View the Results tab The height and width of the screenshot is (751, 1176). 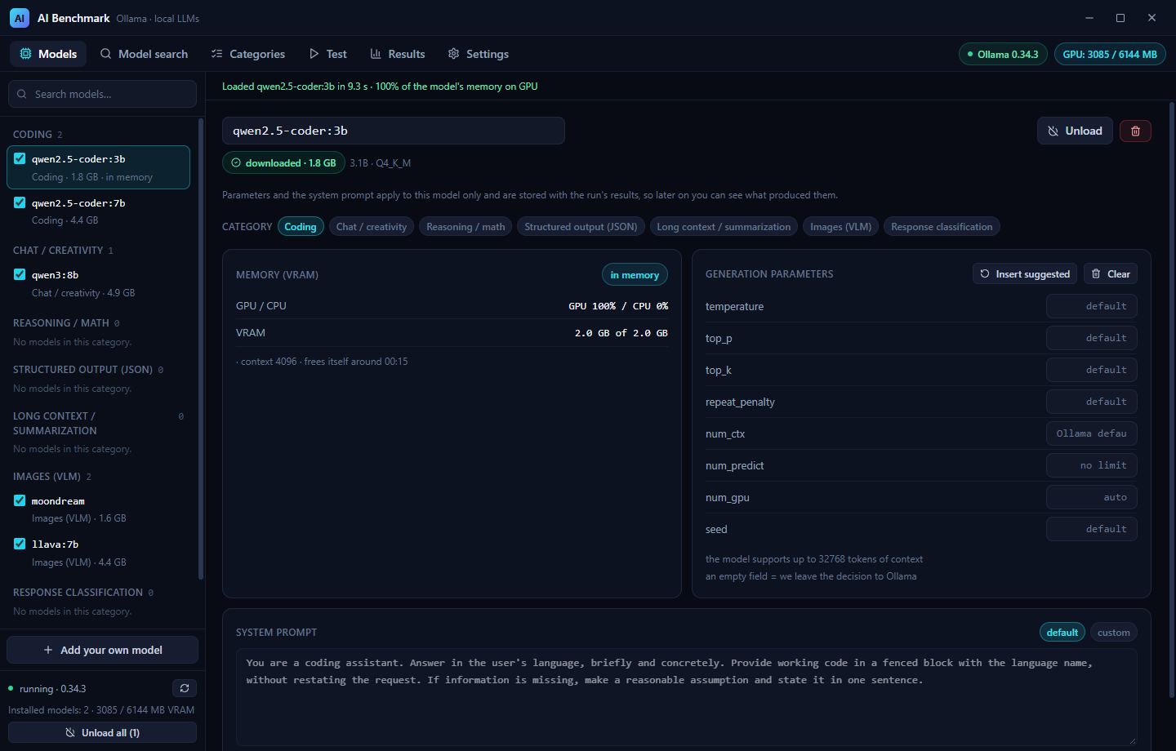click(x=398, y=54)
